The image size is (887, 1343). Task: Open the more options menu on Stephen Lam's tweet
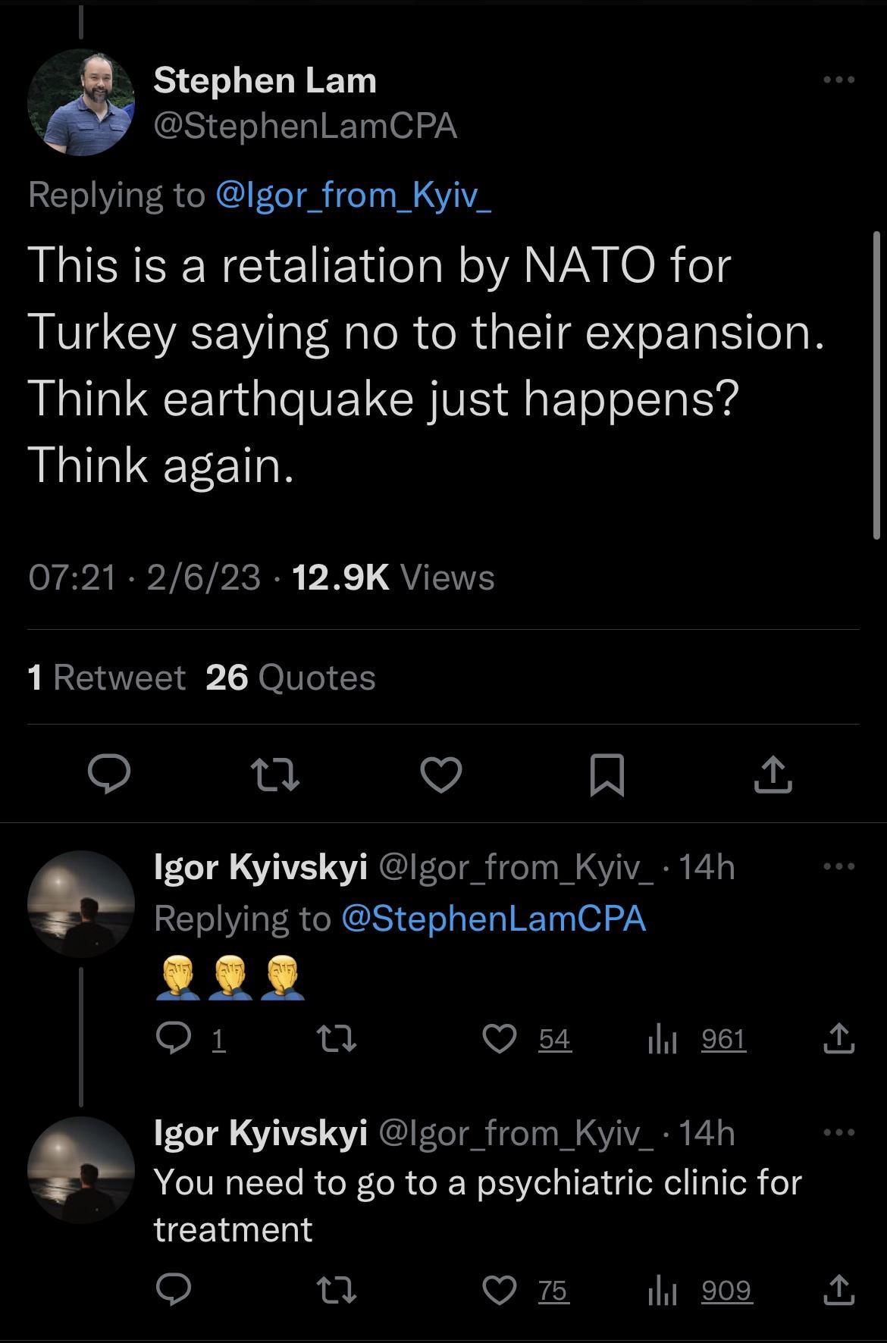pyautogui.click(x=838, y=78)
